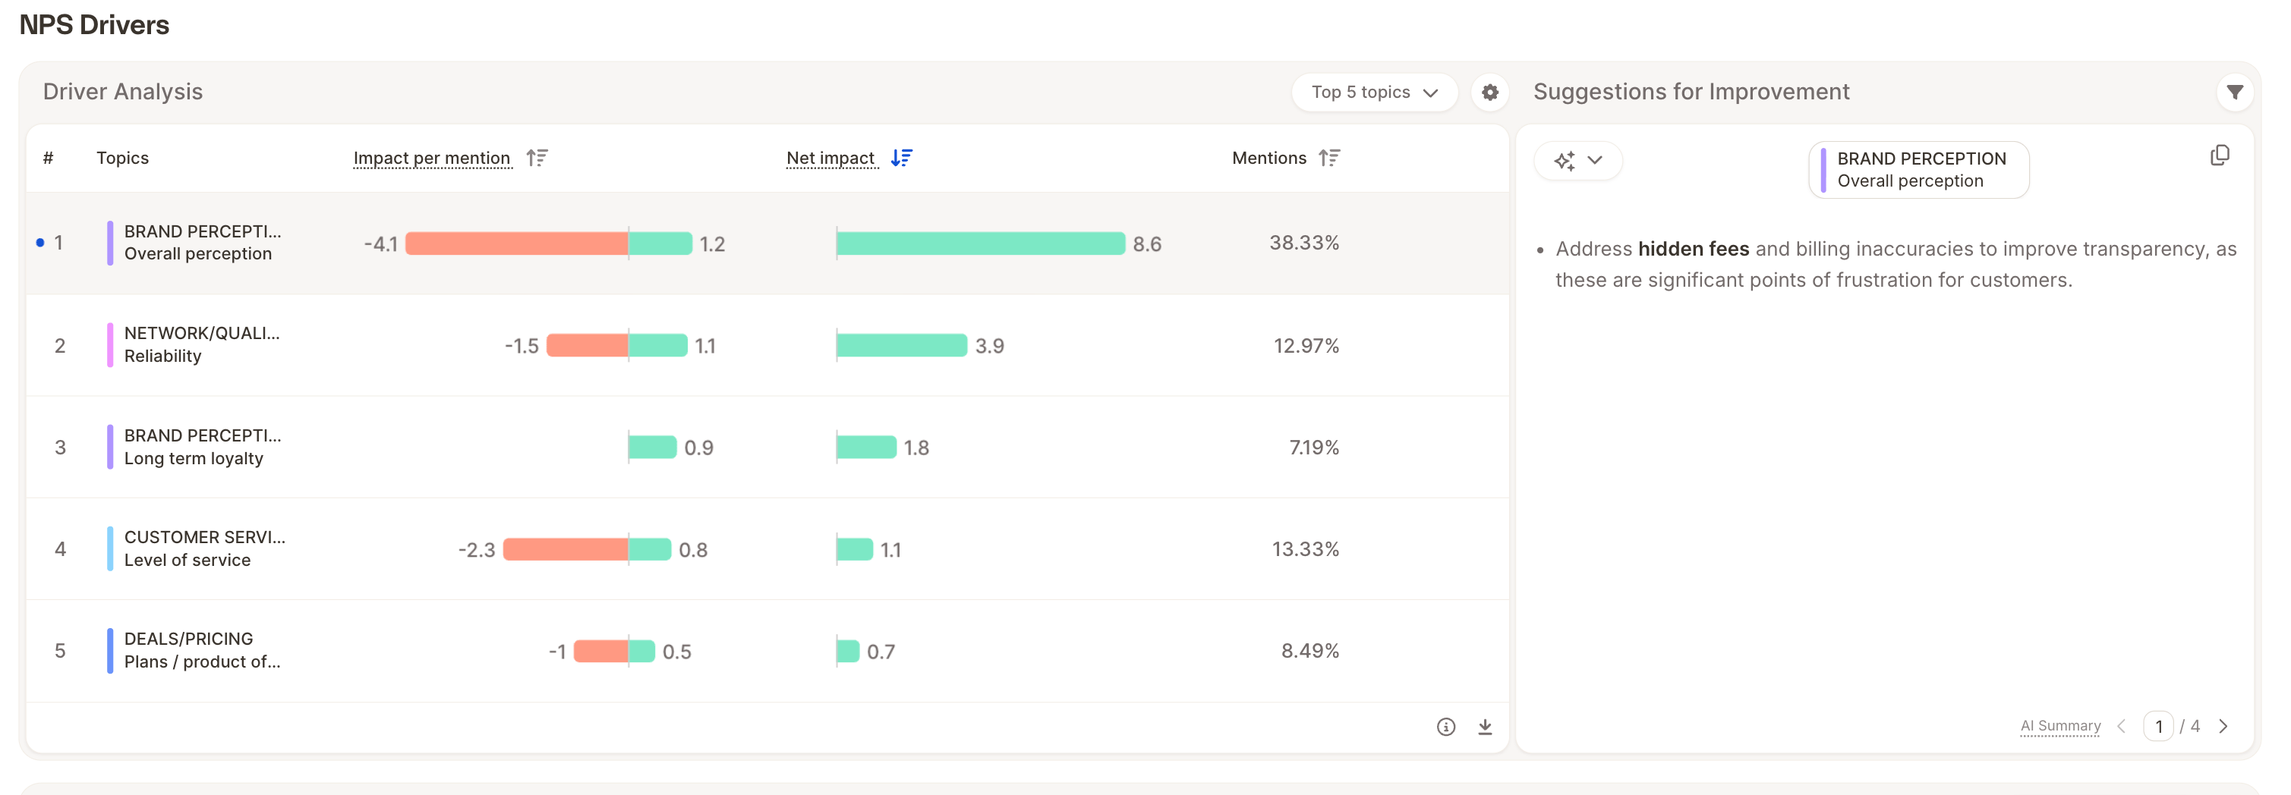Click the -2.3 negative impact bar
Screen dimensions: 2291x795
point(566,550)
